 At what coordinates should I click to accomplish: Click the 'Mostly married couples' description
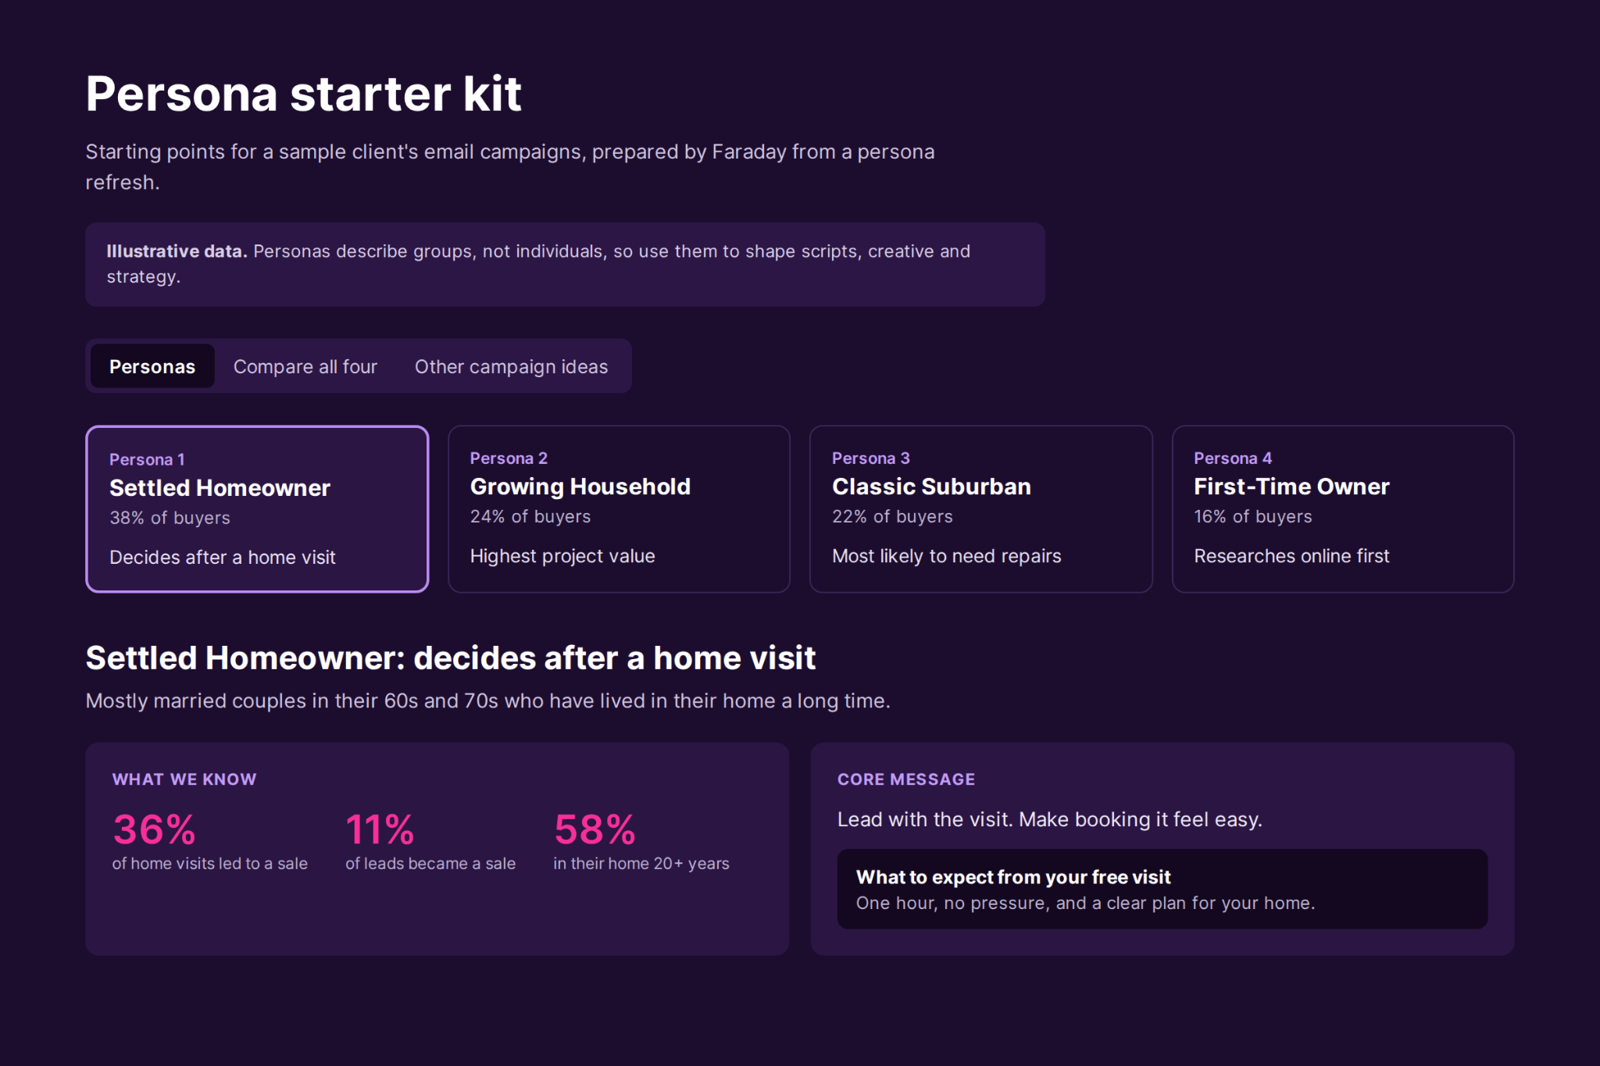point(488,701)
